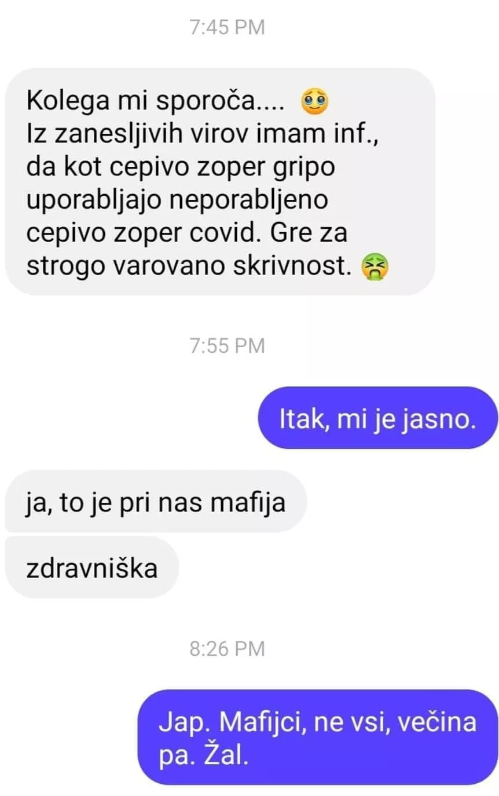Image resolution: width=499 pixels, height=796 pixels.
Task: Tap the gray "zdravniška" message bubble
Action: coord(91,568)
